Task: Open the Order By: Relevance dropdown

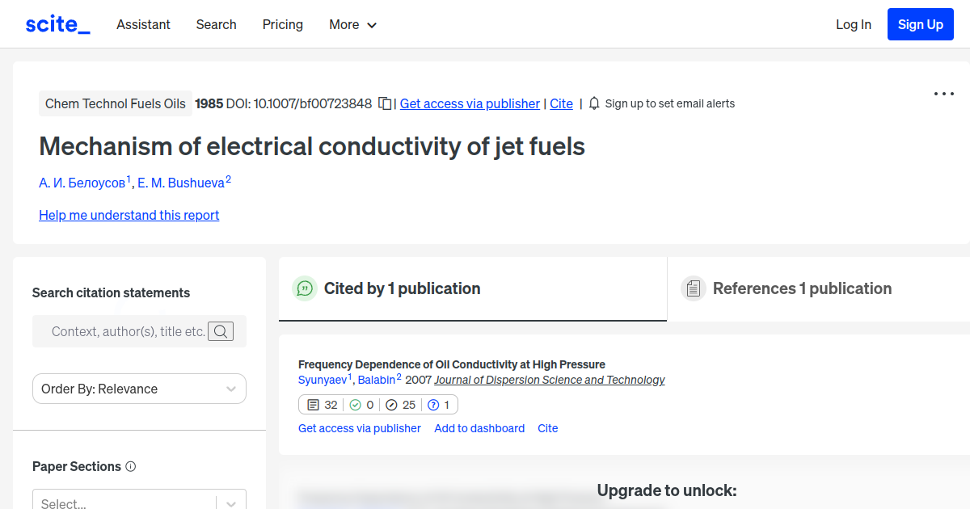Action: [x=139, y=389]
